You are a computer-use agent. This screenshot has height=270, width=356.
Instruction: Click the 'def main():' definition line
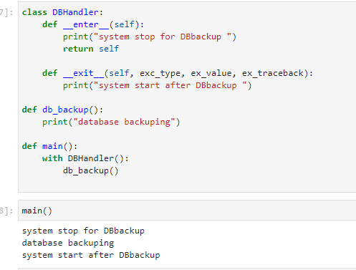tap(49, 146)
